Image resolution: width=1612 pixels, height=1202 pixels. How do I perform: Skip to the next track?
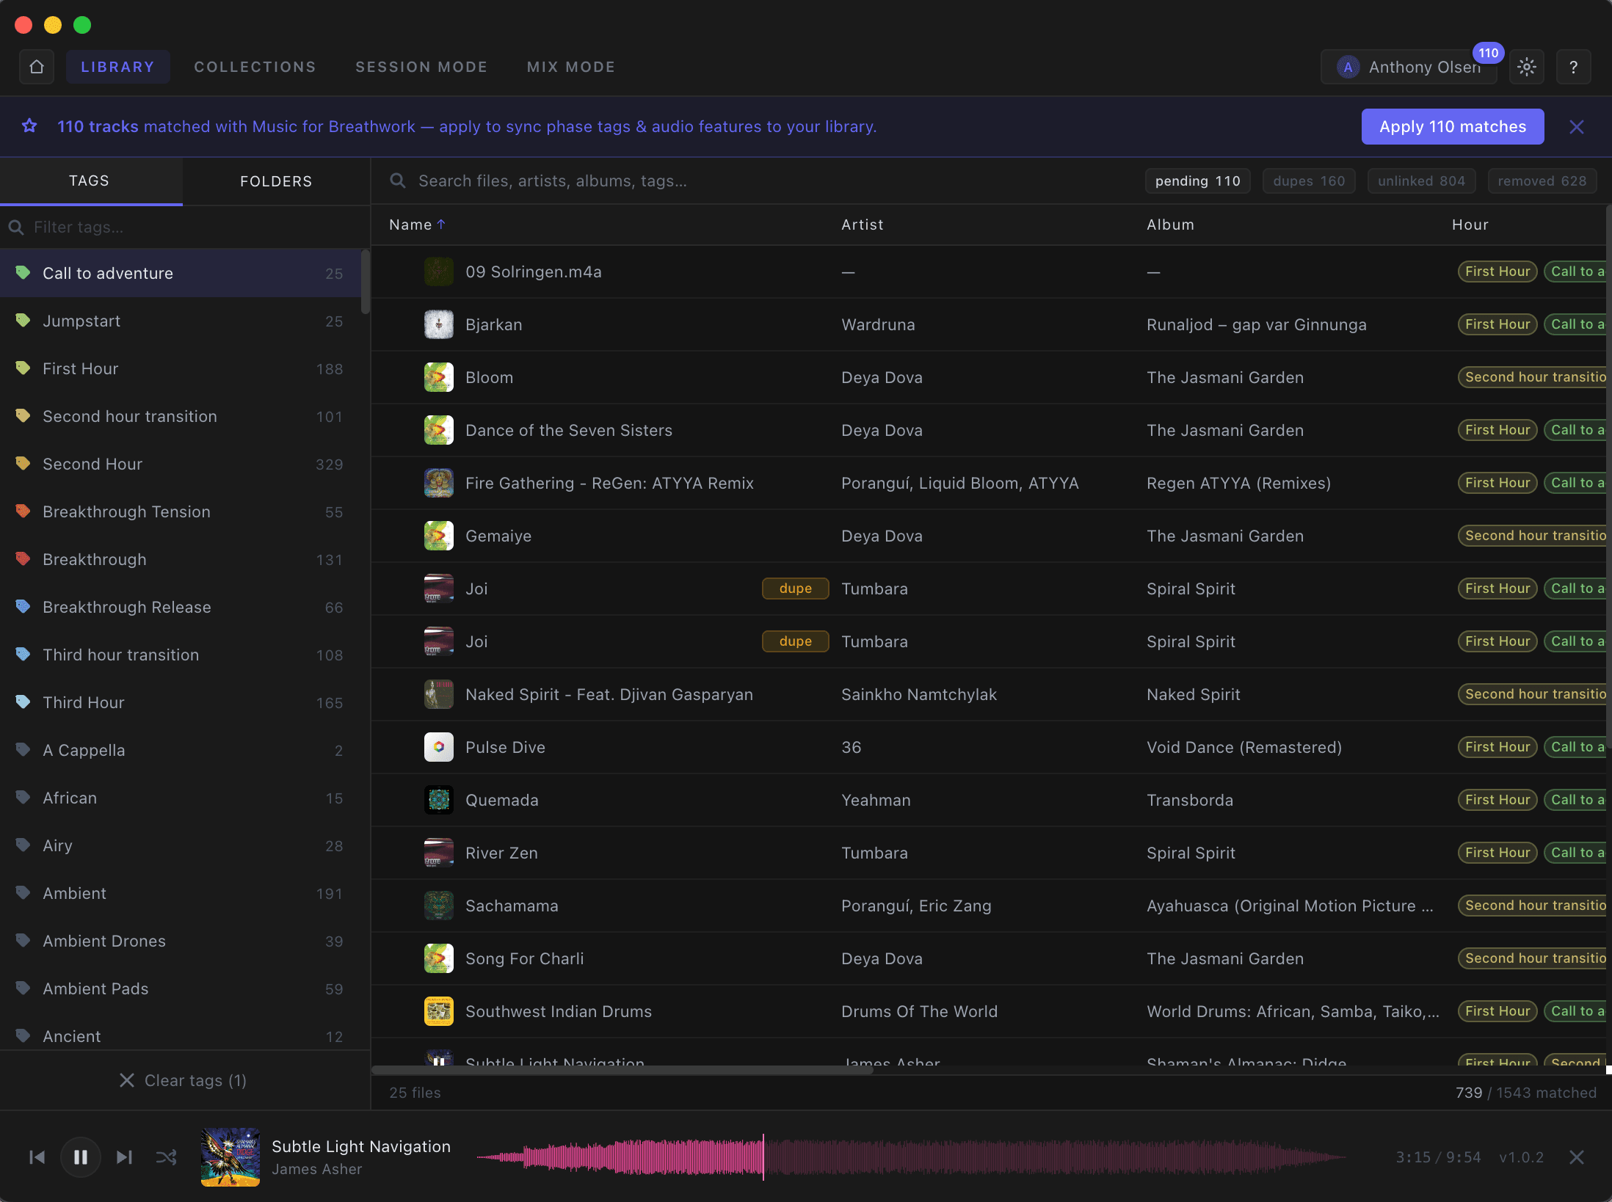pyautogui.click(x=124, y=1157)
